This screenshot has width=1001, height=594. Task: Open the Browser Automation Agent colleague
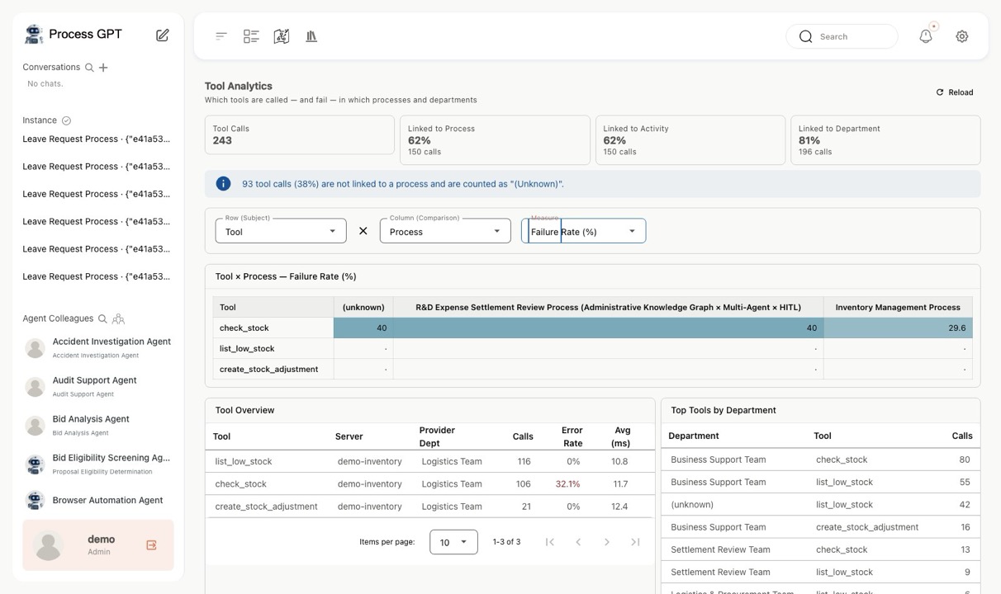pos(98,500)
